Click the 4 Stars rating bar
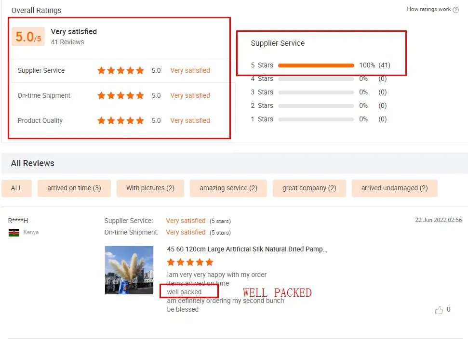Image resolution: width=468 pixels, height=341 pixels. click(316, 79)
